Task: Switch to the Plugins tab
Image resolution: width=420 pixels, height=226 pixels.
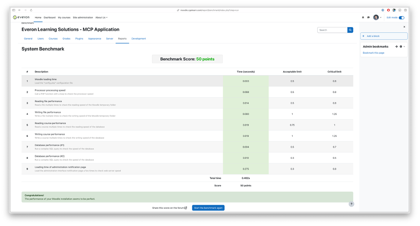Action: (79, 39)
